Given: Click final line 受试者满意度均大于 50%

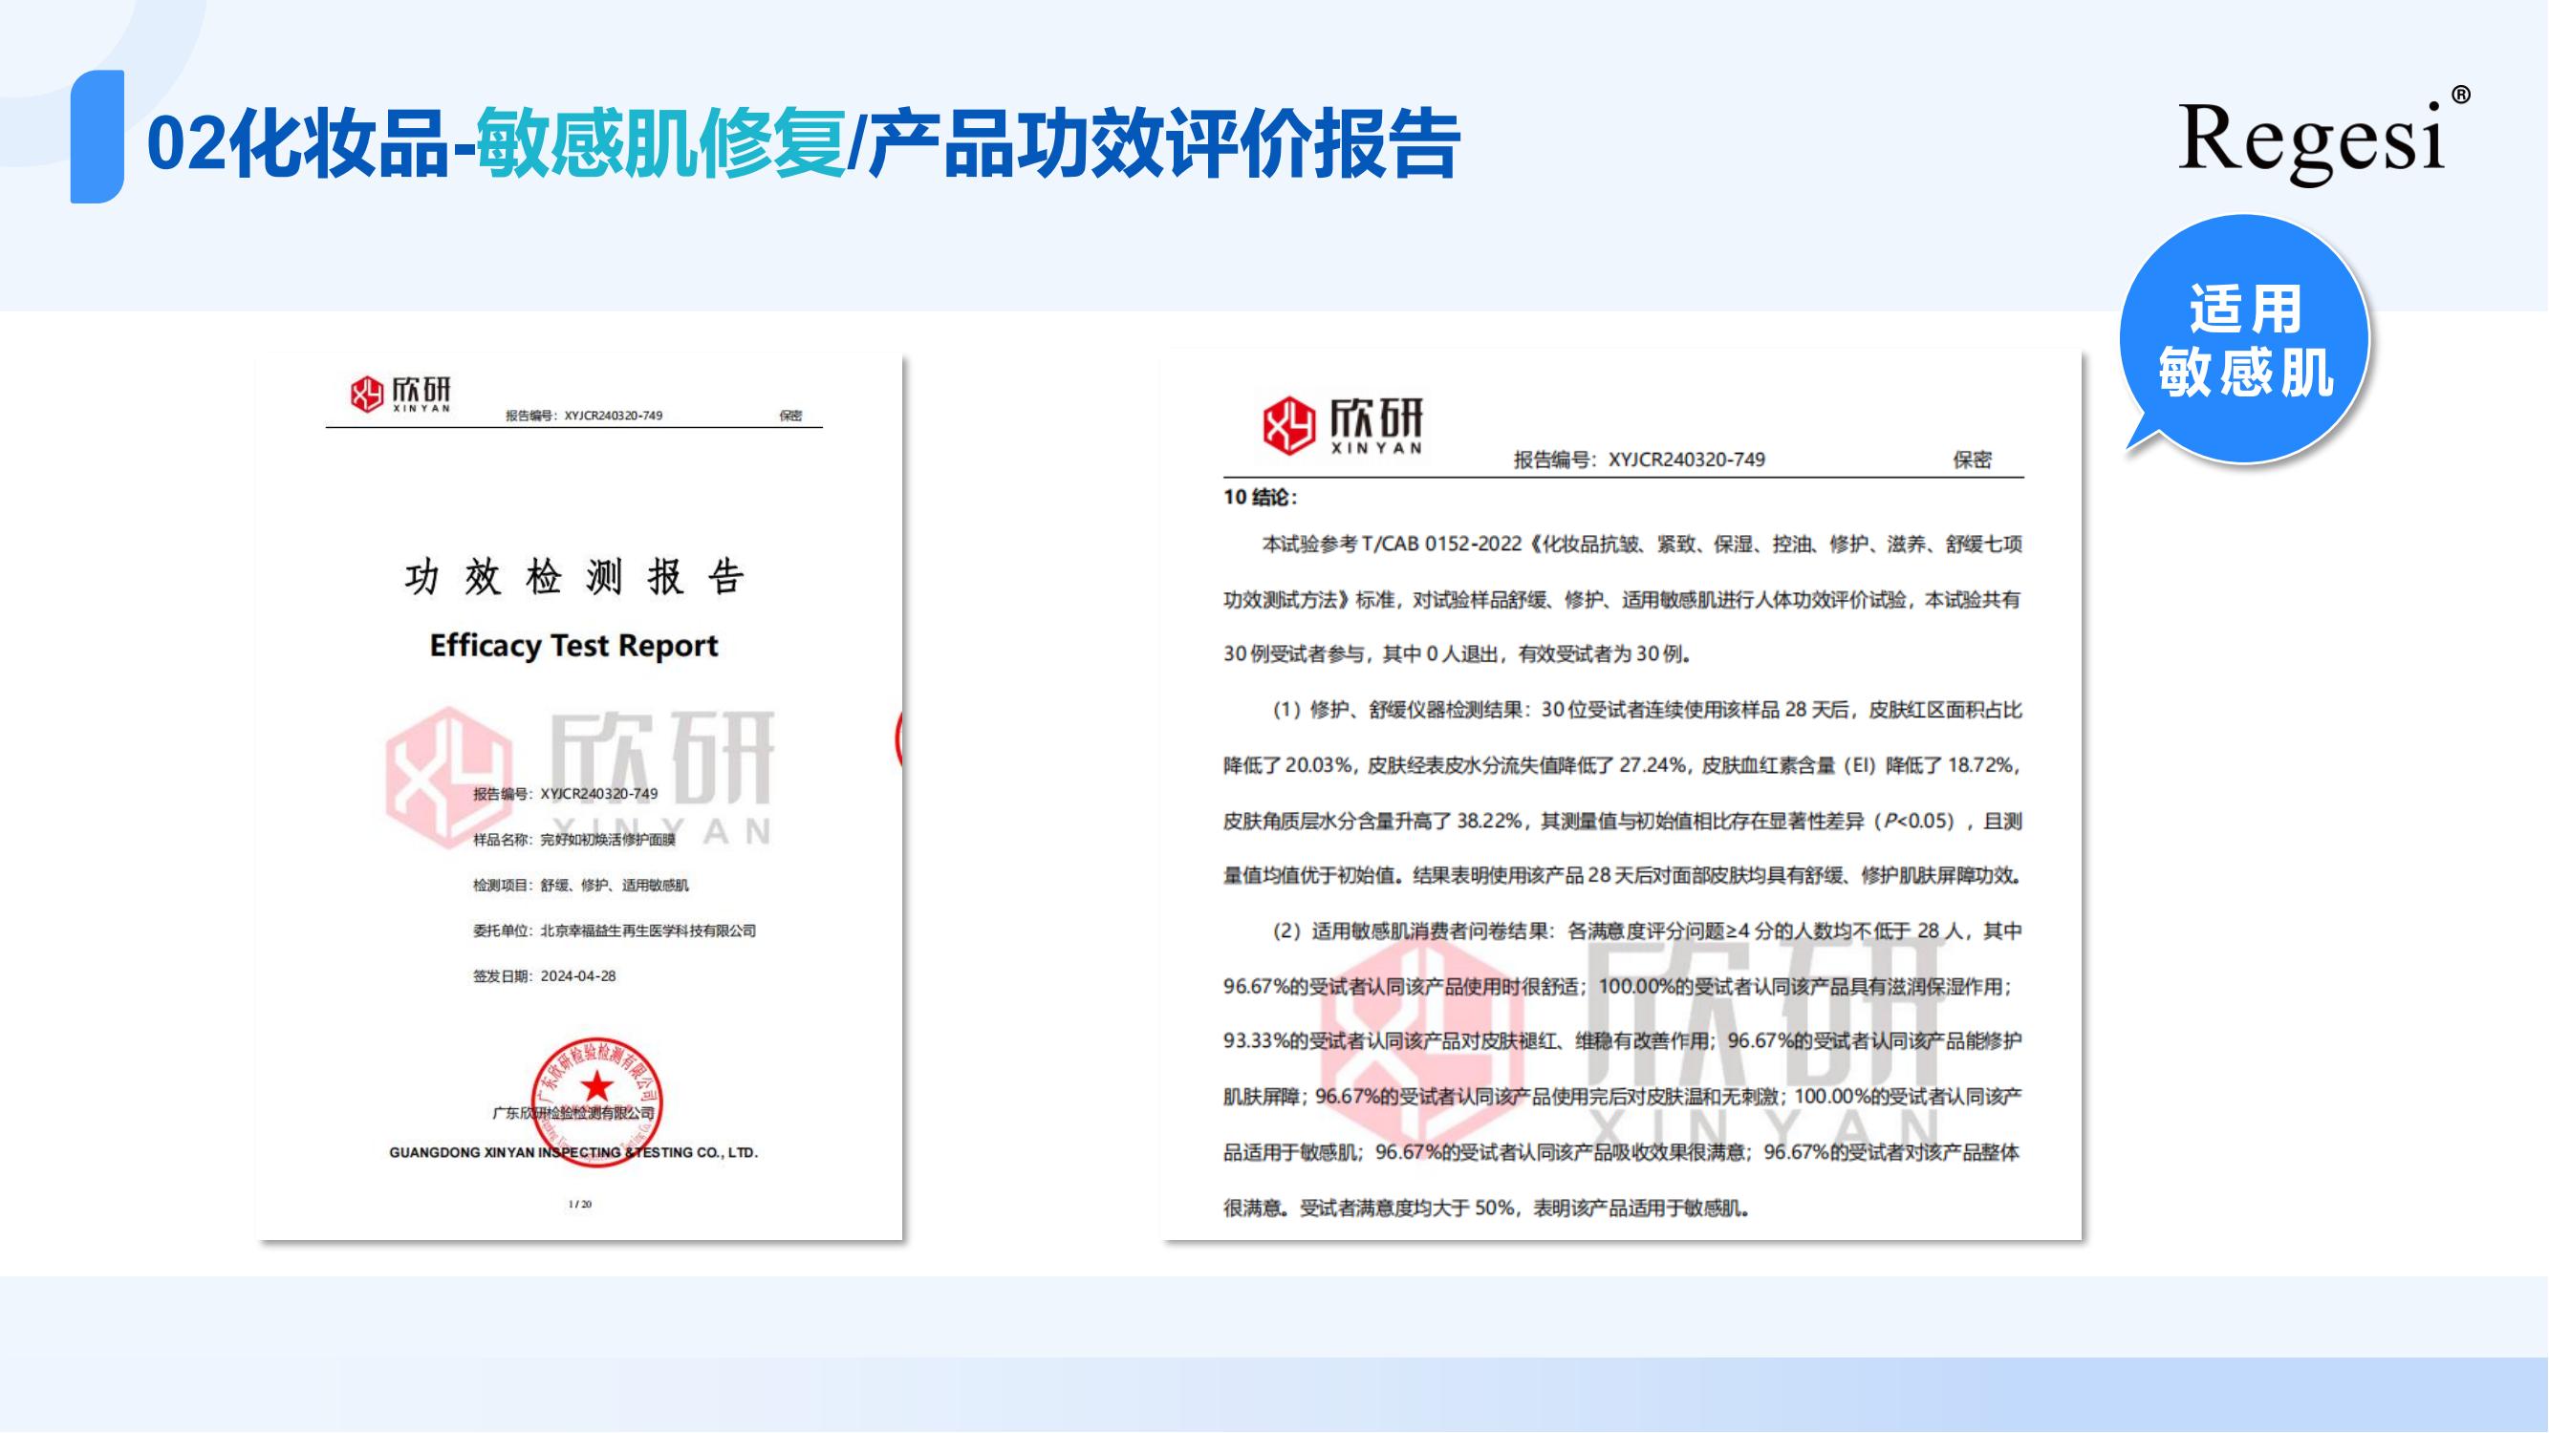Looking at the screenshot, I should tap(1487, 1208).
